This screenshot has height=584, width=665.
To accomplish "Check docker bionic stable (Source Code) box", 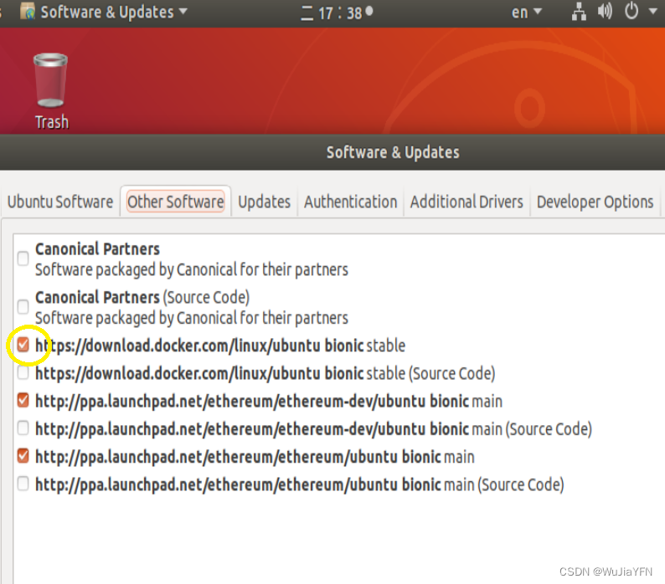I will click(x=23, y=373).
